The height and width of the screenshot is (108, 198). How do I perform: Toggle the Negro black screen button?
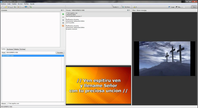179,7
